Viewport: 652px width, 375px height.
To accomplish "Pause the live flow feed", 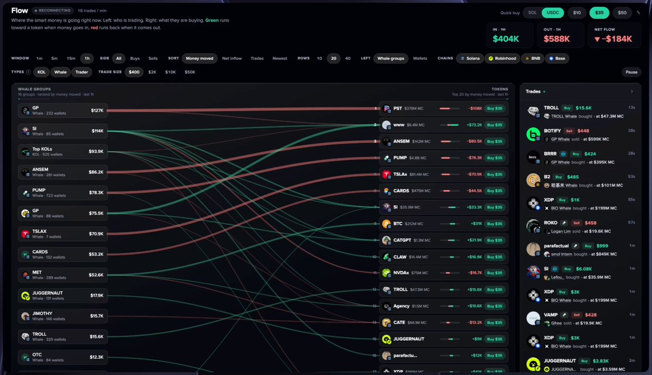I will (631, 72).
